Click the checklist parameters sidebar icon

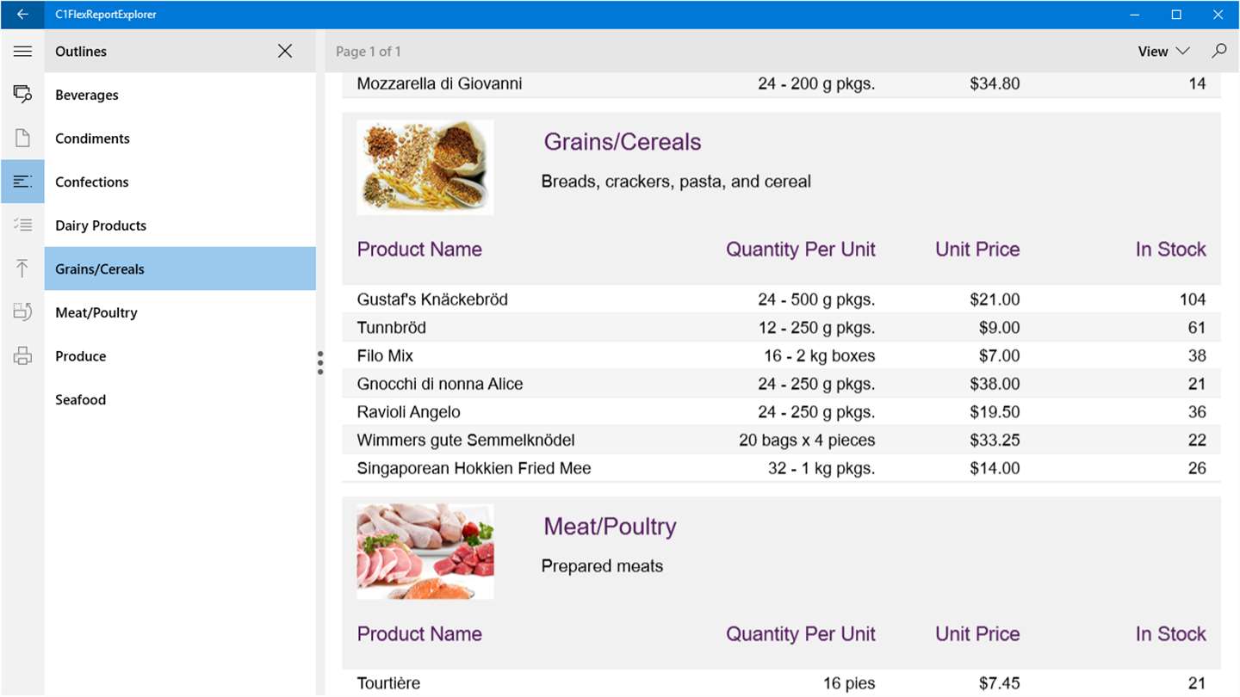point(22,225)
